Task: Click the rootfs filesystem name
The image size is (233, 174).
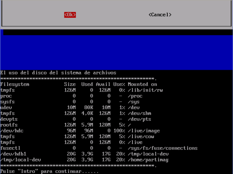Action: click(x=9, y=125)
